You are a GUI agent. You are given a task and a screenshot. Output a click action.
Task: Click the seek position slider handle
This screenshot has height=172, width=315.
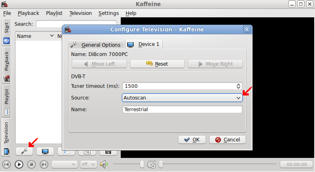point(161,164)
